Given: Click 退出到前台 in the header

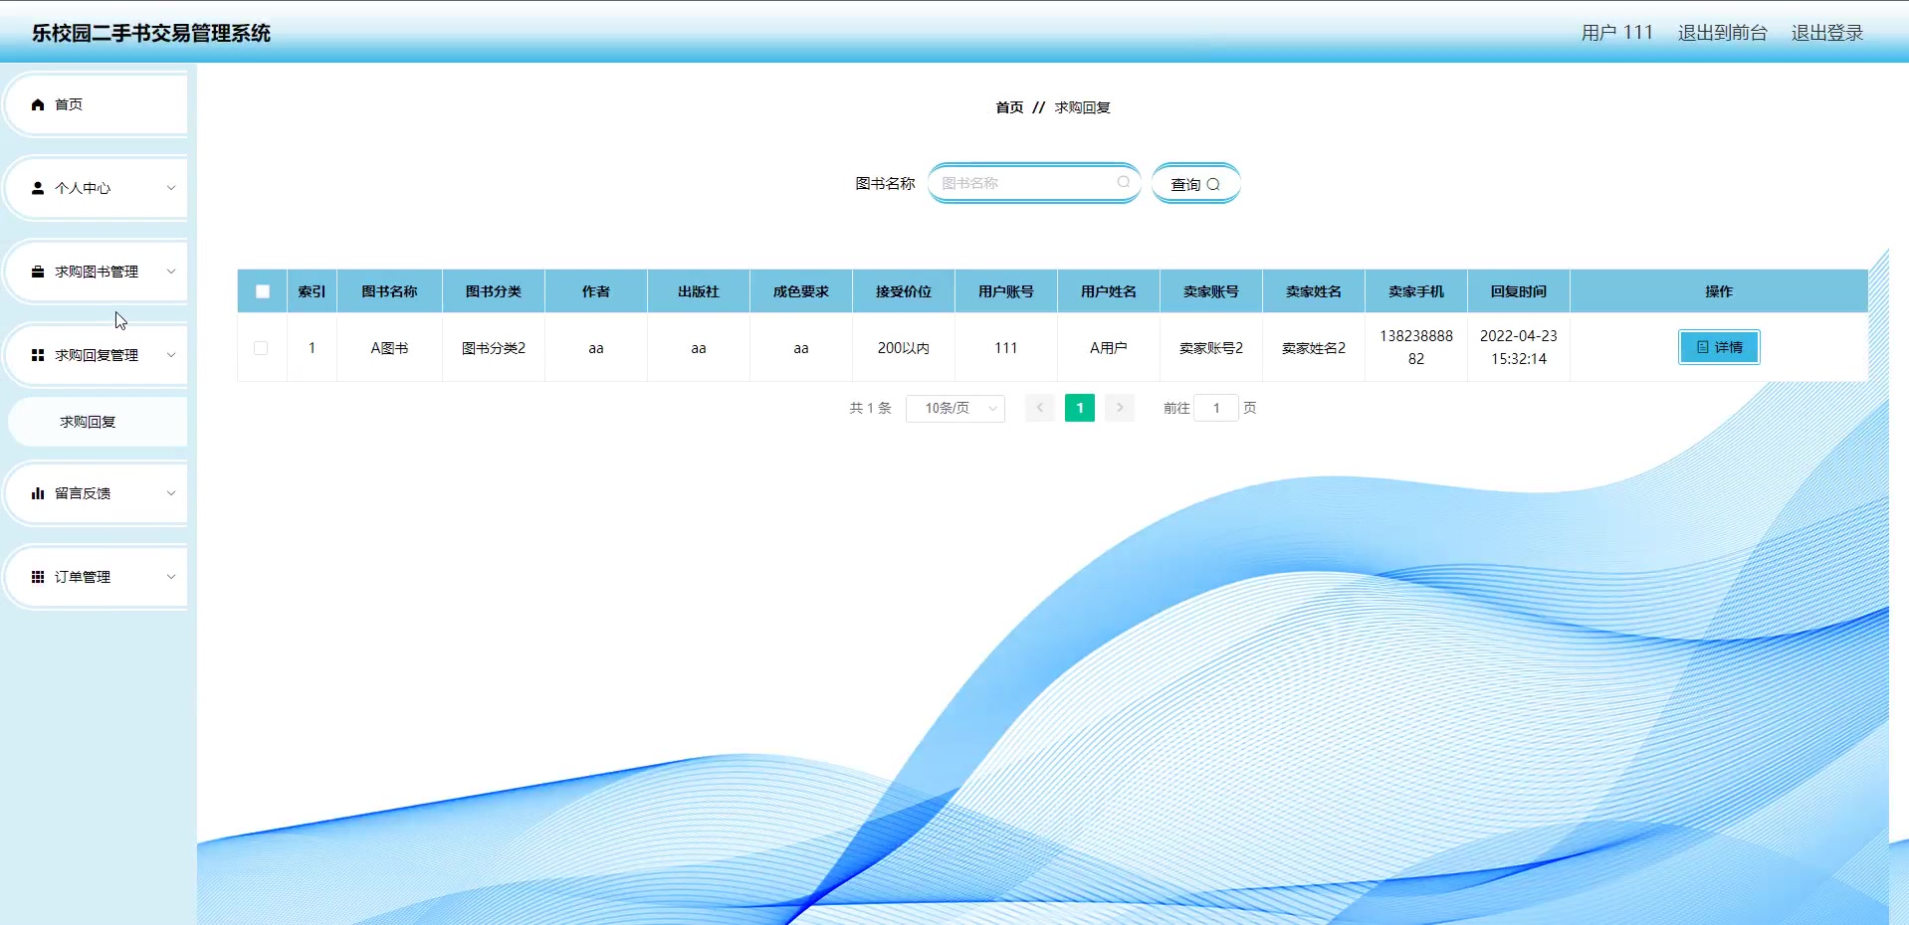Looking at the screenshot, I should click(x=1723, y=33).
